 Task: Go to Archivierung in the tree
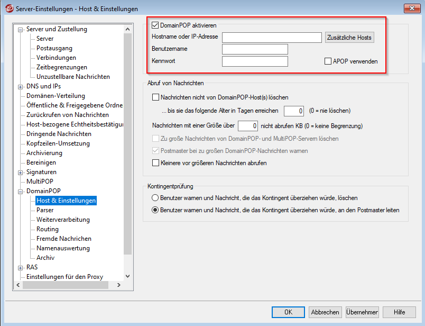pyautogui.click(x=44, y=153)
